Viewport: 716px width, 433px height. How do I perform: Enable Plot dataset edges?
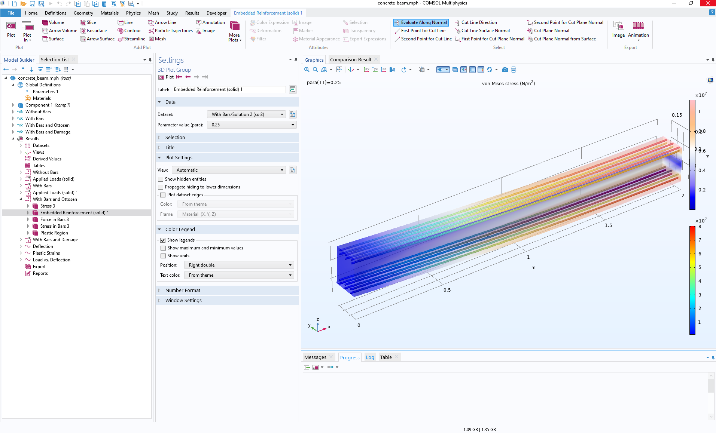[163, 195]
